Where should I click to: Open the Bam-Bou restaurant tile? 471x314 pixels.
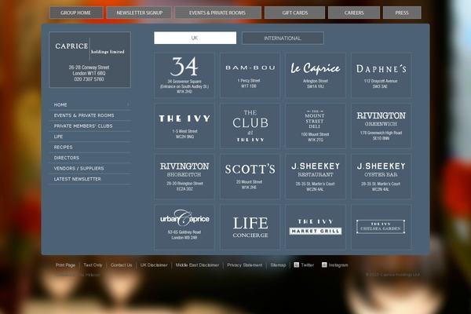tap(250, 75)
